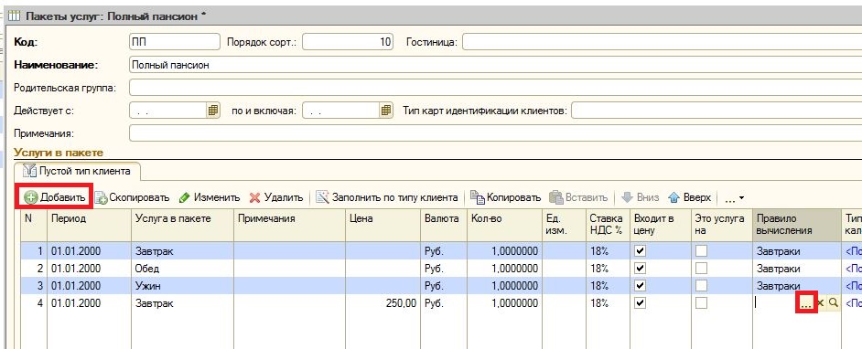862x349 pixels.
Task: Click the greyed Вставить toolbar button
Action: click(x=579, y=197)
